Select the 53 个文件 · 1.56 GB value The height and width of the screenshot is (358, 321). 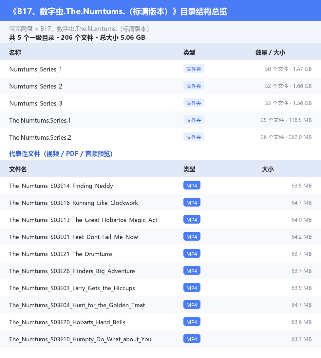(x=288, y=103)
